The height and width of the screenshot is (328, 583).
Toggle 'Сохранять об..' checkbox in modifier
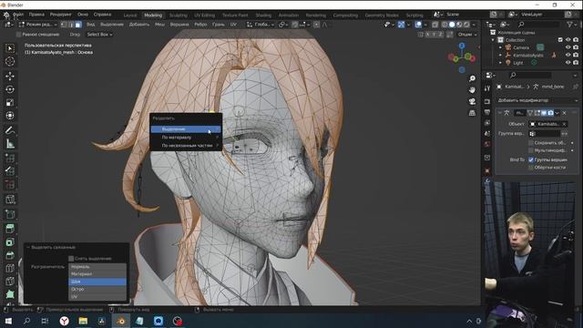pos(531,143)
